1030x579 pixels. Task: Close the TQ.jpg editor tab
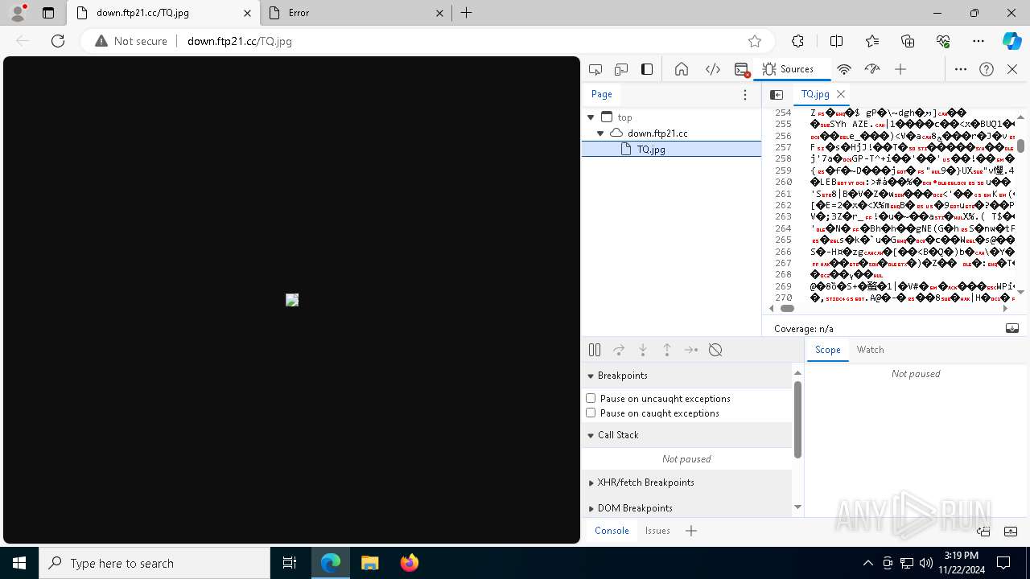click(x=841, y=94)
